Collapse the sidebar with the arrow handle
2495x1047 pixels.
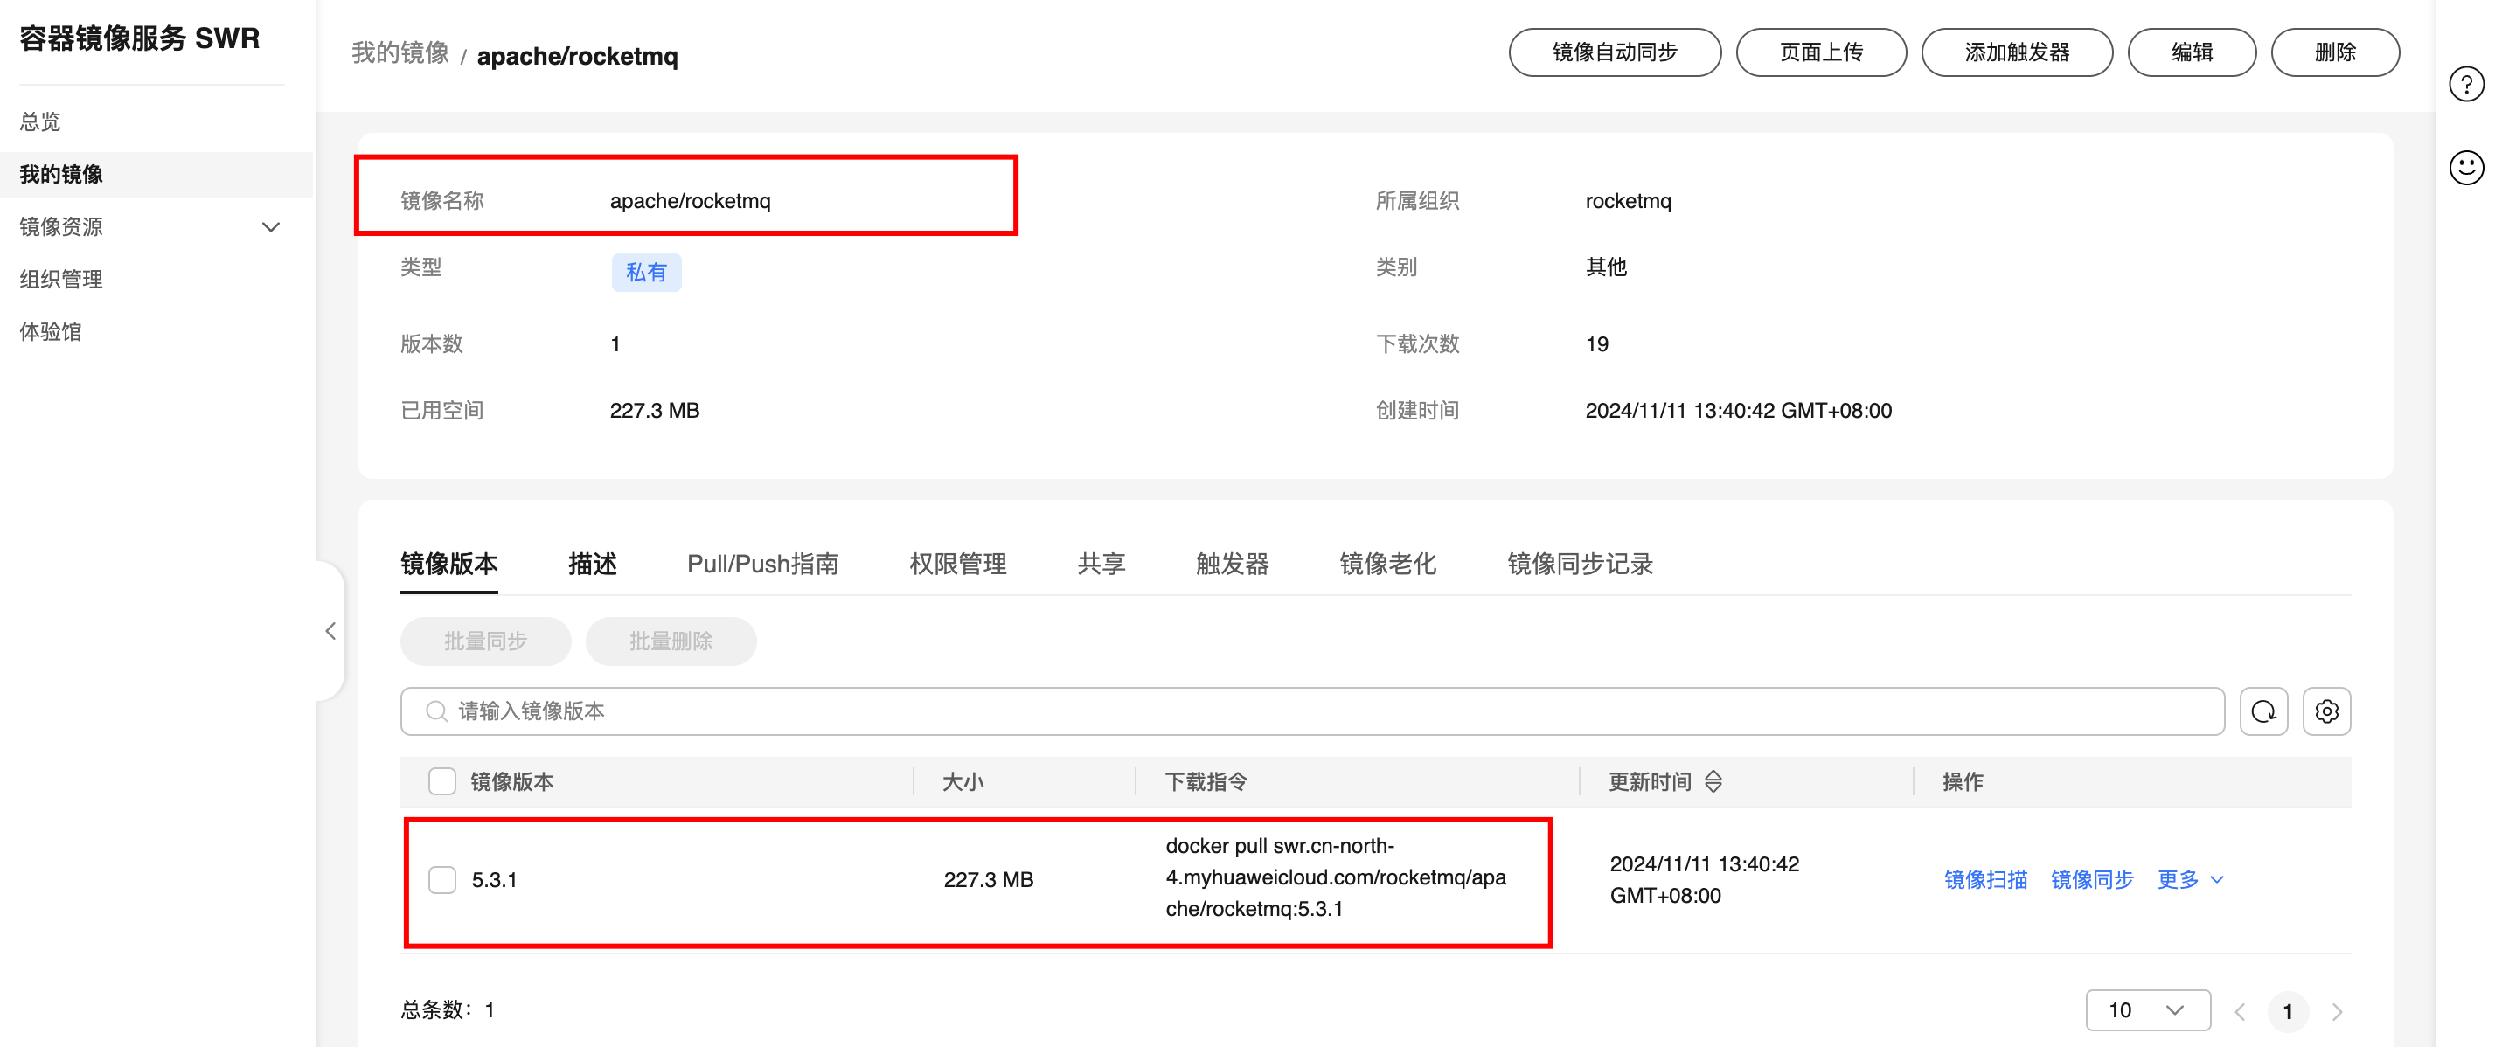click(331, 632)
